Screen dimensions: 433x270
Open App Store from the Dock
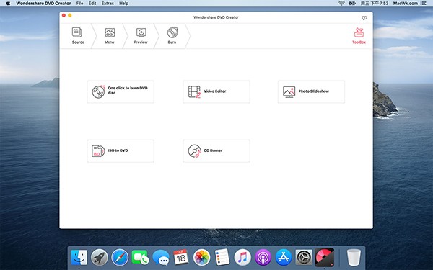point(284,257)
